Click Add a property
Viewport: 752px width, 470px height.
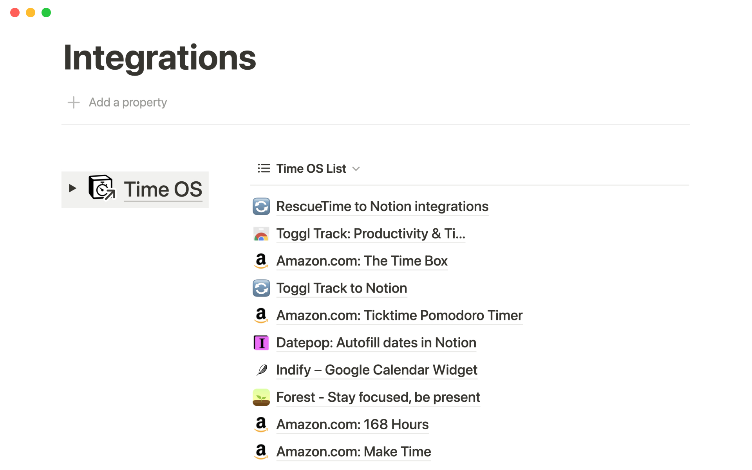(128, 103)
